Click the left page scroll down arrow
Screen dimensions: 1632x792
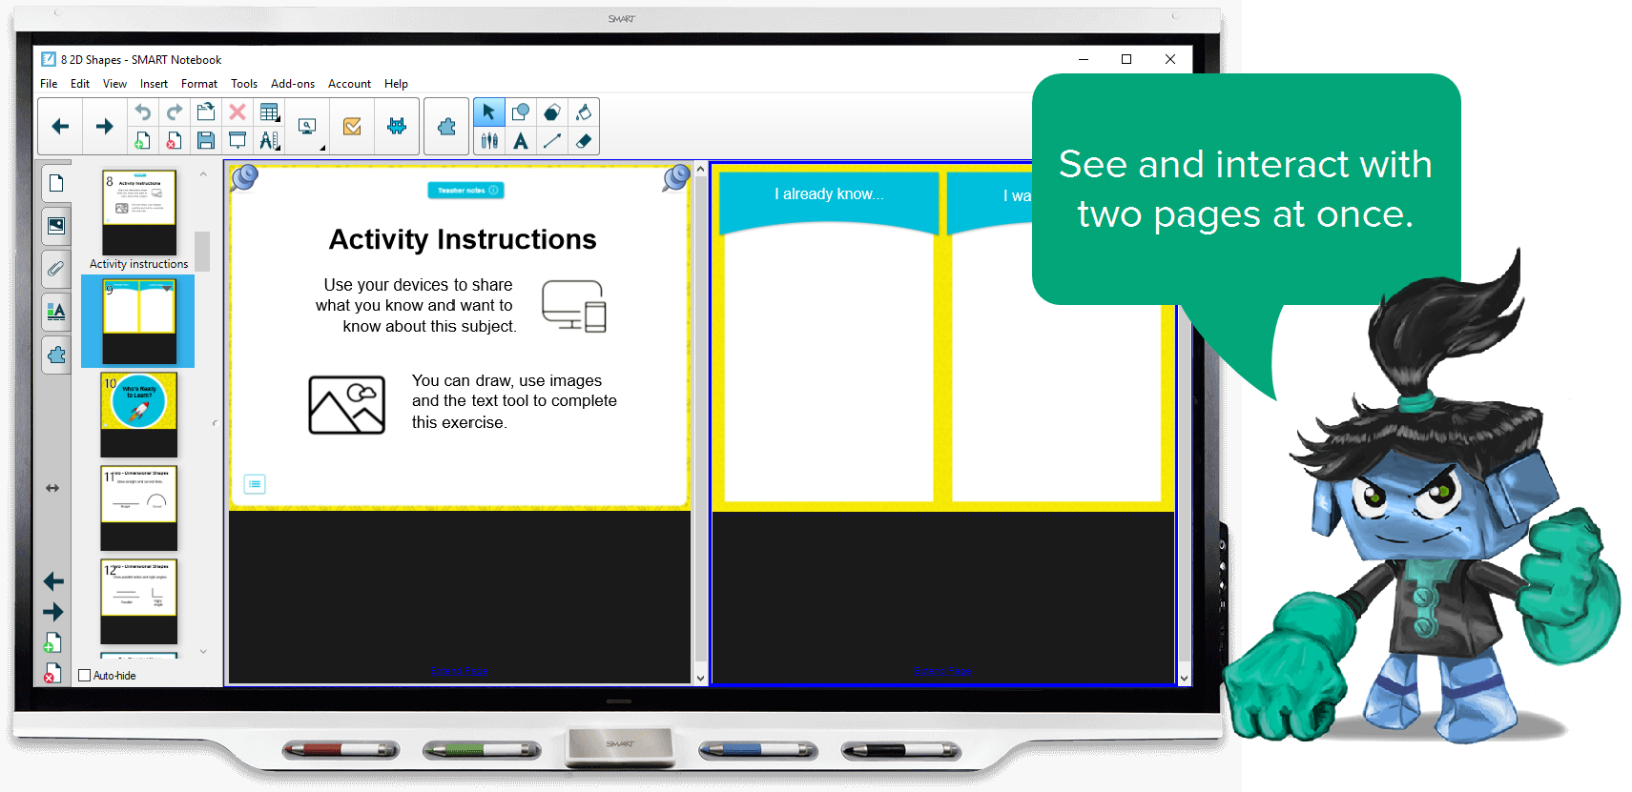(x=700, y=679)
